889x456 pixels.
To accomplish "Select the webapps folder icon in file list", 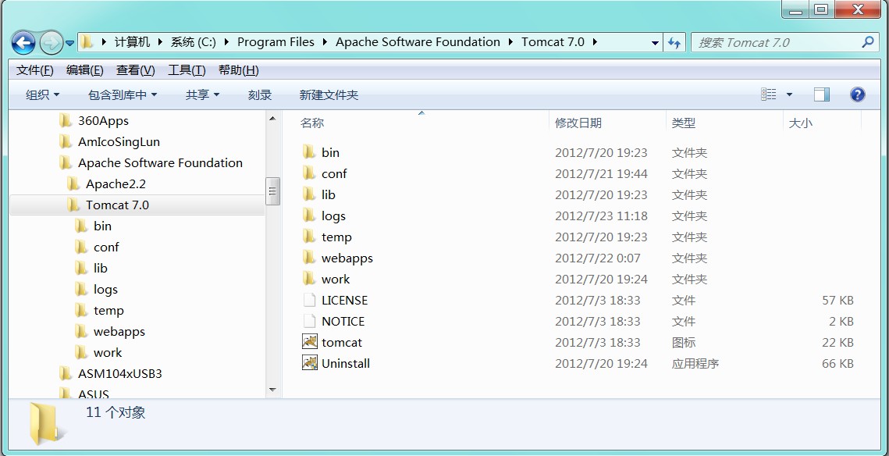I will point(309,258).
